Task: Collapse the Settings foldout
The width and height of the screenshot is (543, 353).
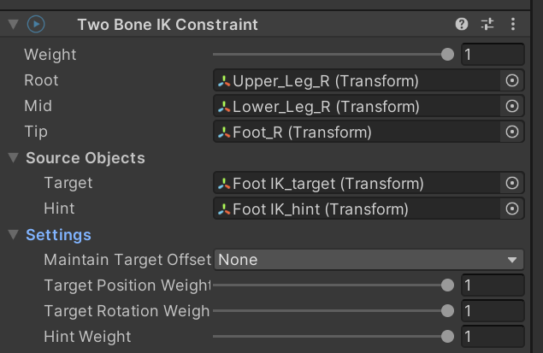Action: [13, 235]
